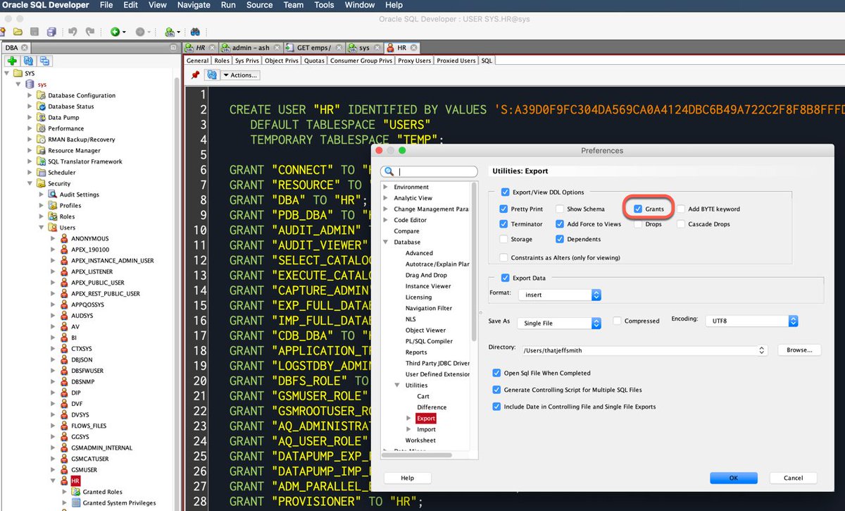Click the sys database connection icon
The image size is (845, 511).
pos(30,85)
